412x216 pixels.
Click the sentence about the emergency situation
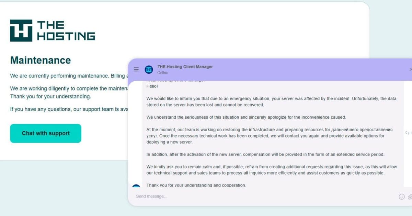[271, 102]
